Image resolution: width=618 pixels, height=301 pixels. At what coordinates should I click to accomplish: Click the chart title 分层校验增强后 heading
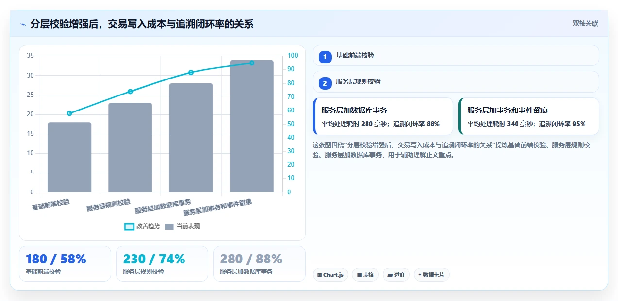tap(142, 24)
